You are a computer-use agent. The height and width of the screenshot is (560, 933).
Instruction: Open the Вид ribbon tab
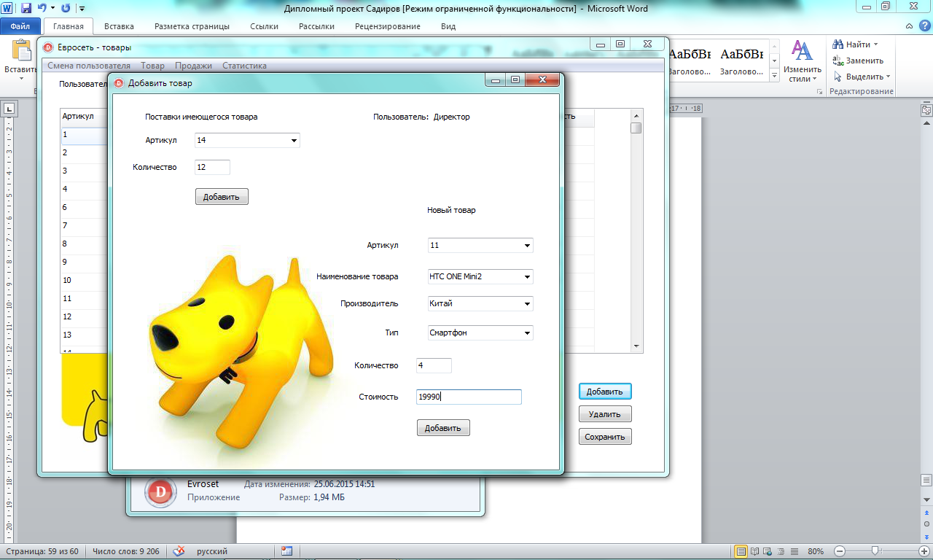[448, 26]
